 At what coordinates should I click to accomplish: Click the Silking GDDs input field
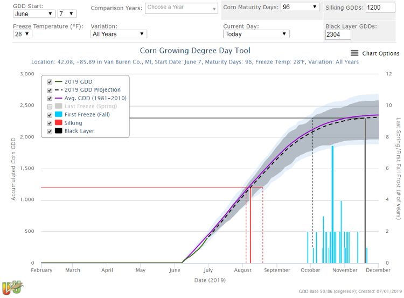380,8
